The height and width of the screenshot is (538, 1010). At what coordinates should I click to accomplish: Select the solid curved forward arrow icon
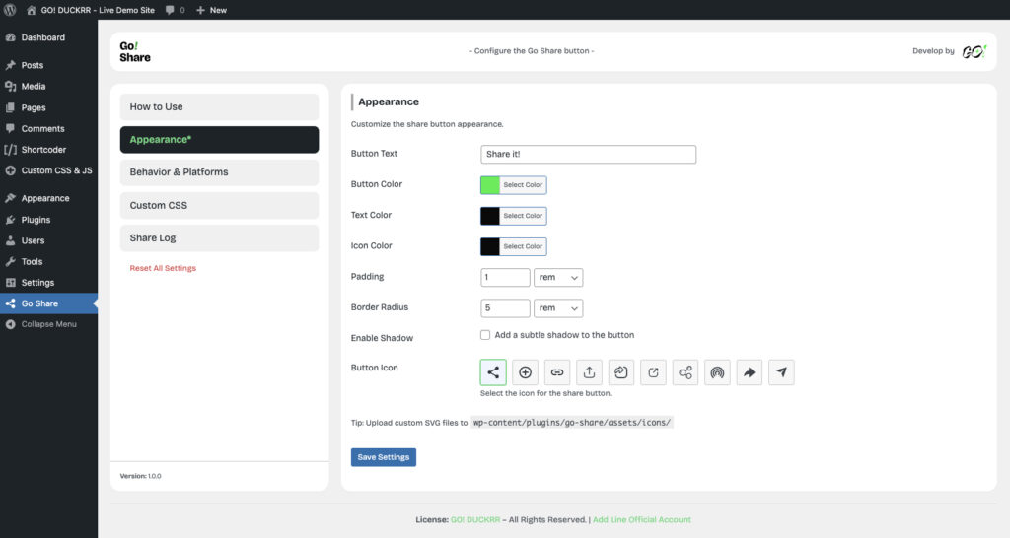[750, 372]
